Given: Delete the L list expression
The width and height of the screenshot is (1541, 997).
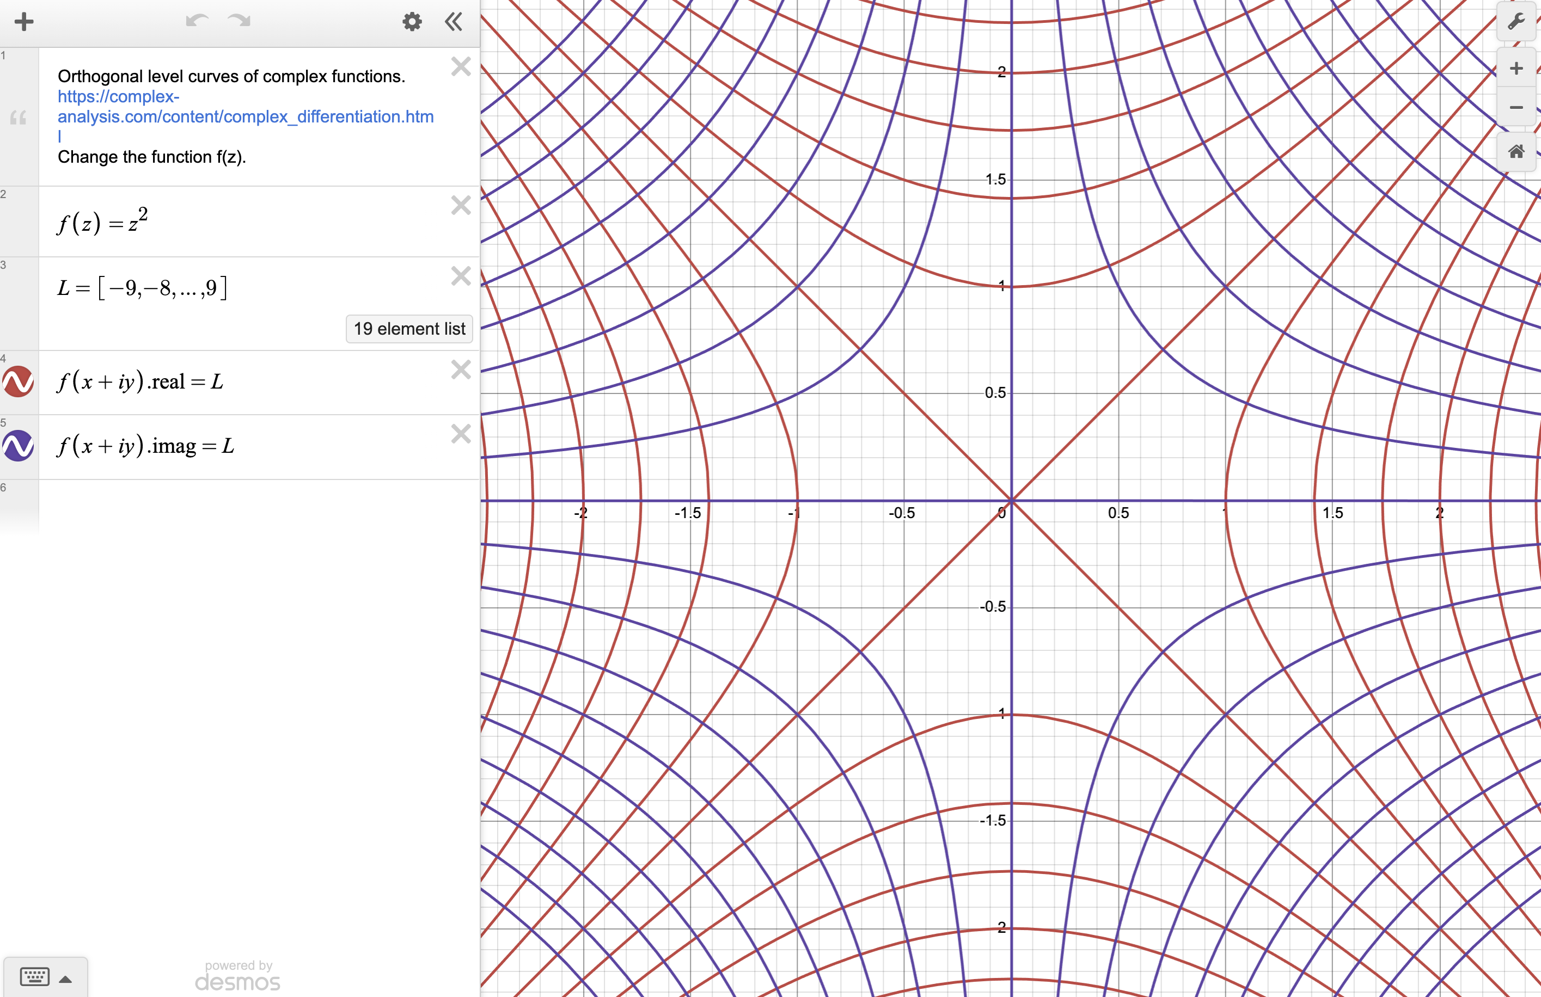Looking at the screenshot, I should (x=460, y=276).
